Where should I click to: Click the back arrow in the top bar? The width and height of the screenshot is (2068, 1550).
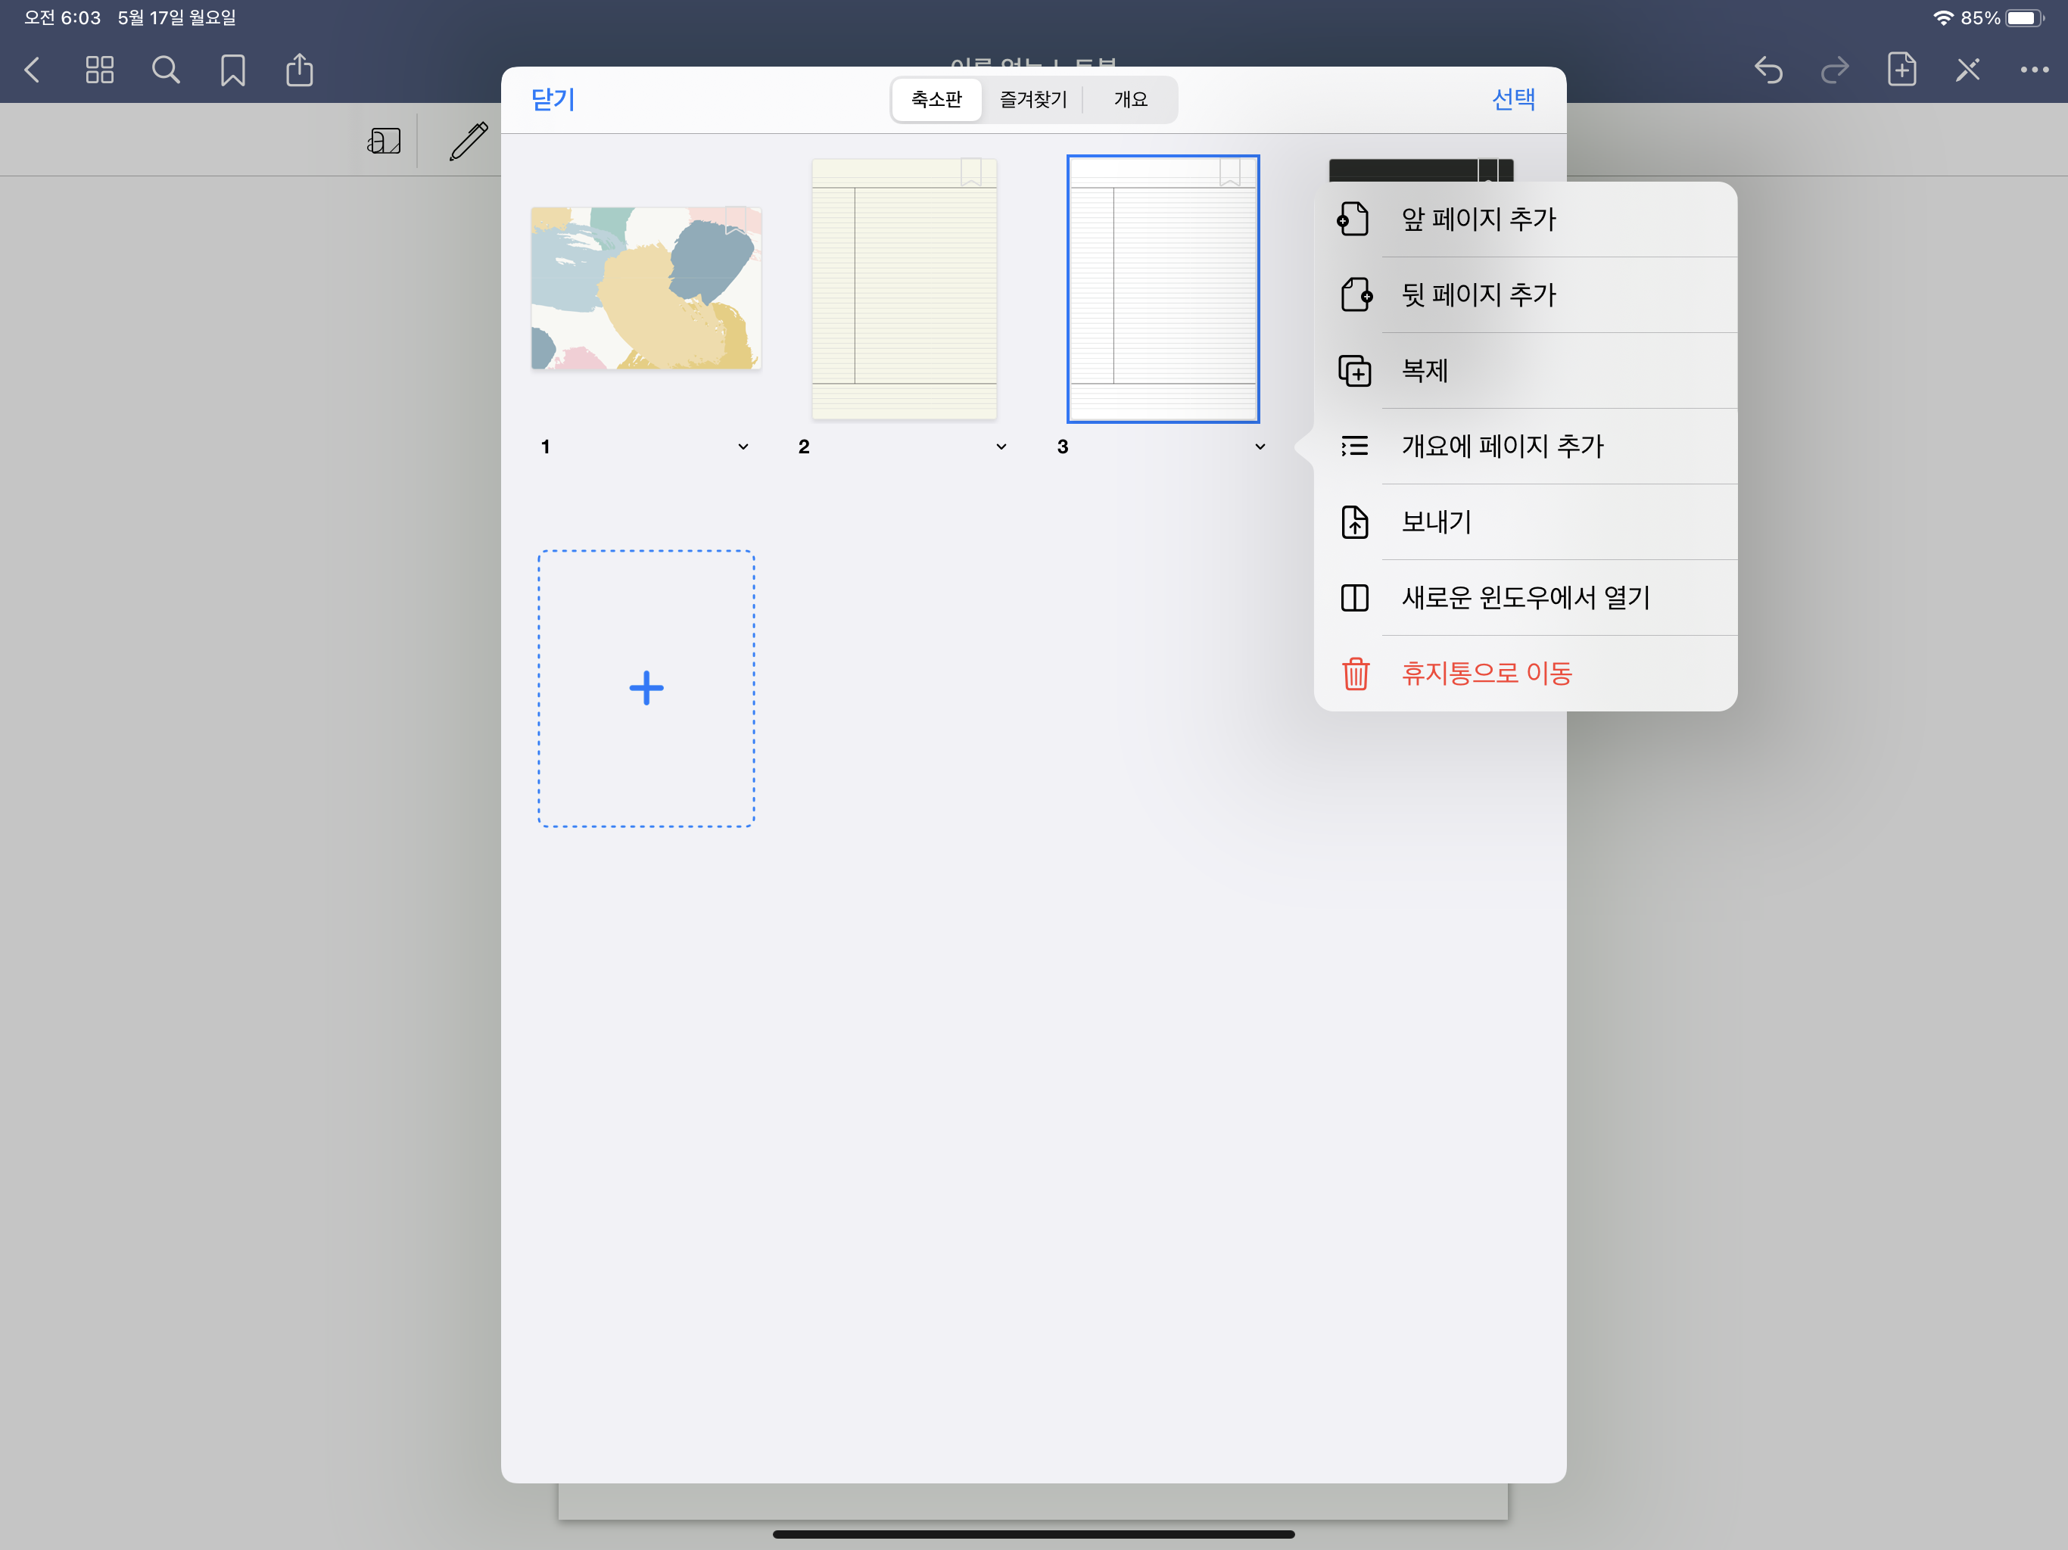[33, 70]
